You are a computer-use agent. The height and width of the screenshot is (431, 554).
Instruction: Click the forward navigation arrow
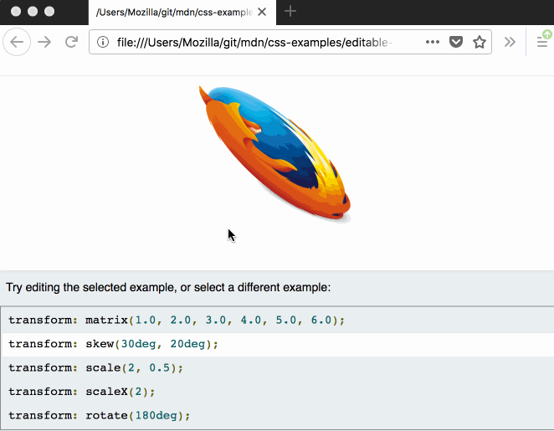tap(44, 42)
